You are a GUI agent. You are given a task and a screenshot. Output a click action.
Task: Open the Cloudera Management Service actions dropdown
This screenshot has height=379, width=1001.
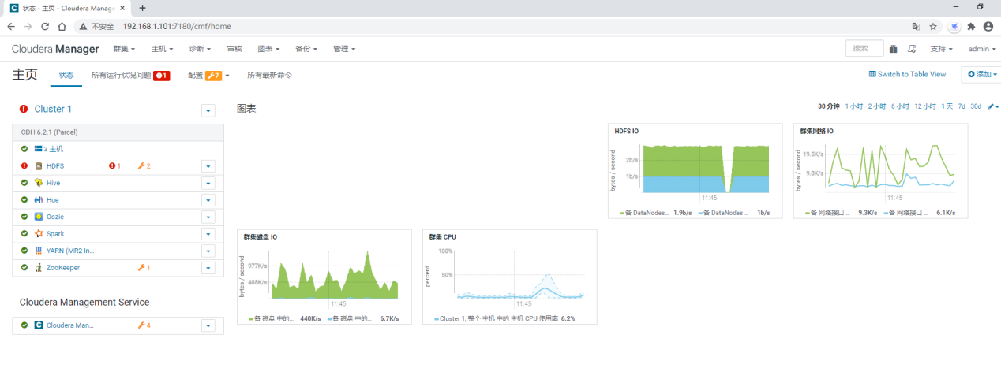click(x=208, y=325)
